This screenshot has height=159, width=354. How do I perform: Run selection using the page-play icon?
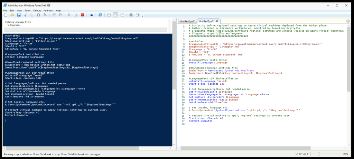tap(76, 15)
